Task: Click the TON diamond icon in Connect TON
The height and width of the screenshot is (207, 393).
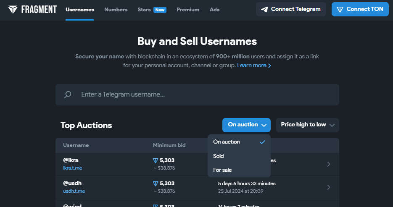Action: [x=340, y=10]
